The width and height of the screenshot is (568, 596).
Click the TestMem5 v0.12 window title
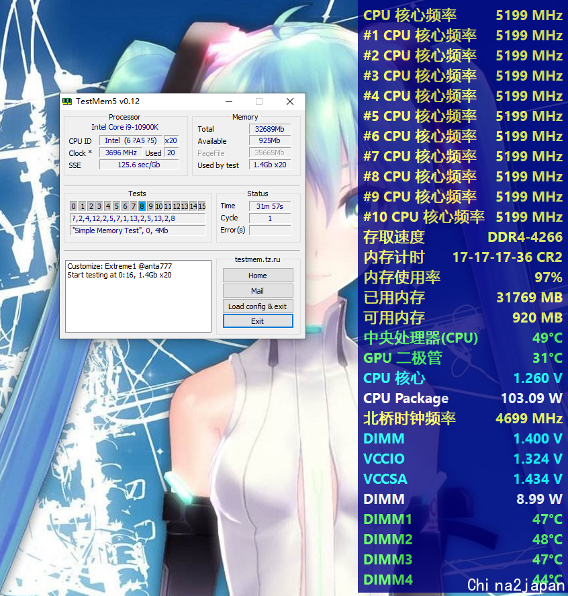pyautogui.click(x=108, y=101)
